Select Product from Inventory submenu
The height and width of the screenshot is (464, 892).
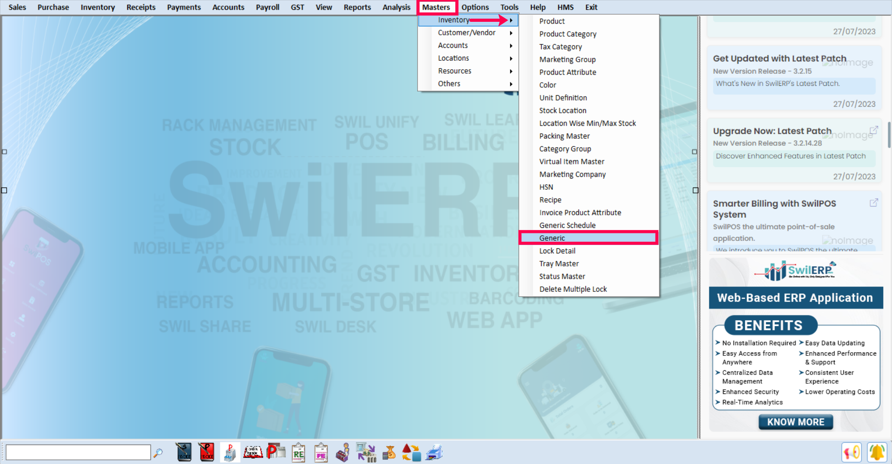(x=589, y=21)
